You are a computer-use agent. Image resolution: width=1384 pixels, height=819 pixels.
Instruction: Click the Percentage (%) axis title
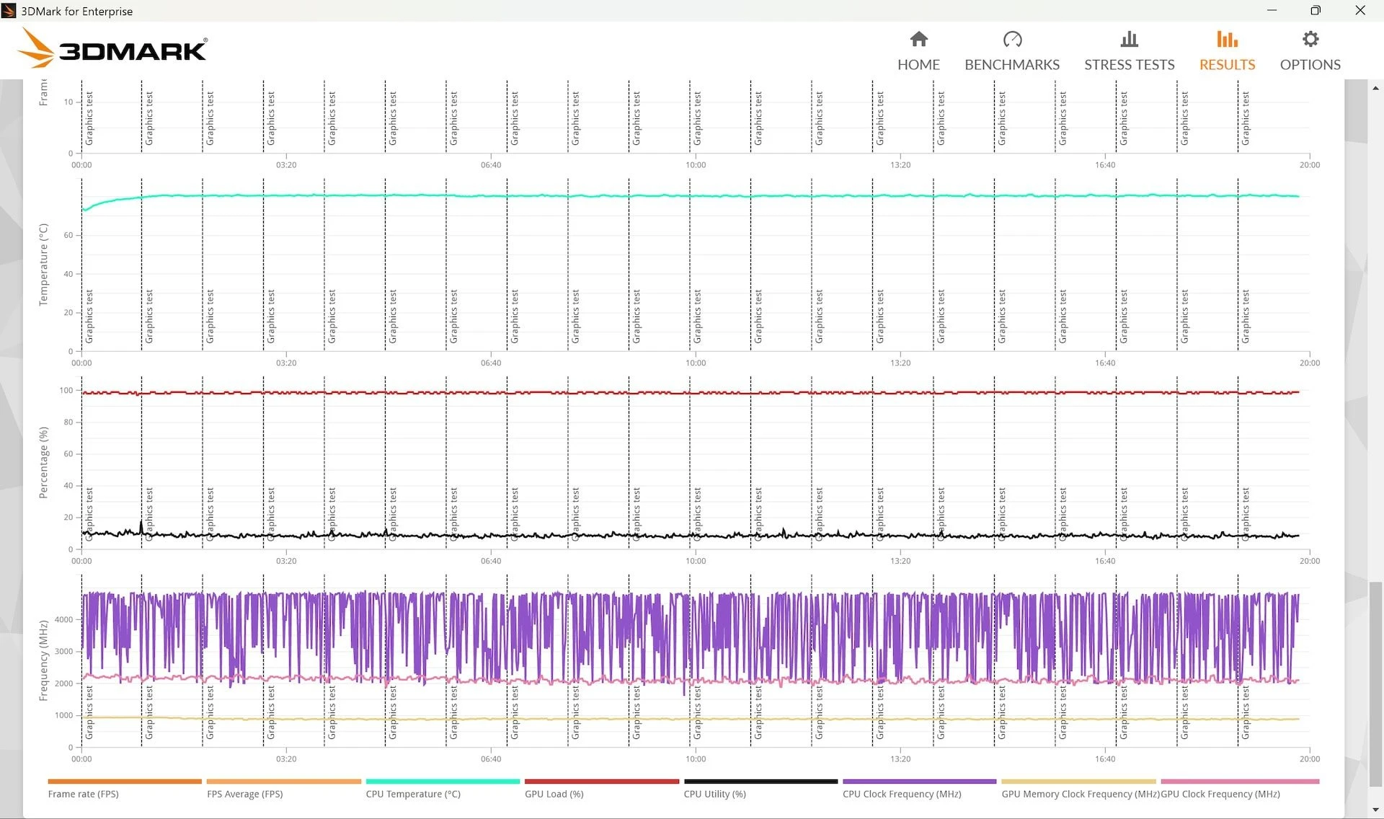[43, 462]
